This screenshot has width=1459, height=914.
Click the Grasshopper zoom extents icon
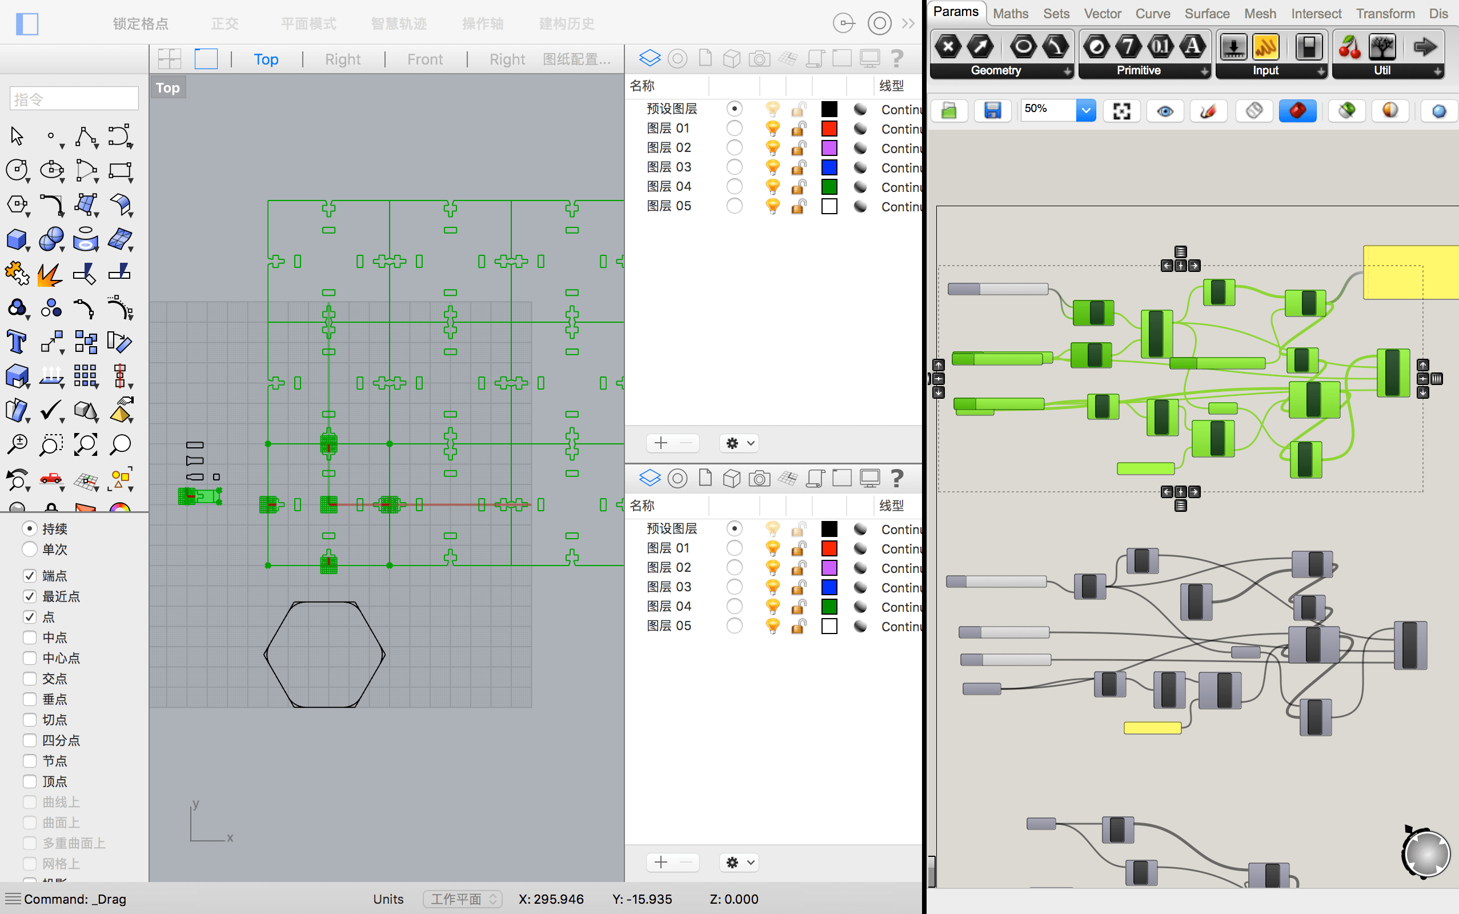[x=1121, y=111]
